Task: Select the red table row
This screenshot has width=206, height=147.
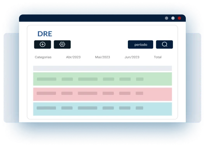Action: 103,94
